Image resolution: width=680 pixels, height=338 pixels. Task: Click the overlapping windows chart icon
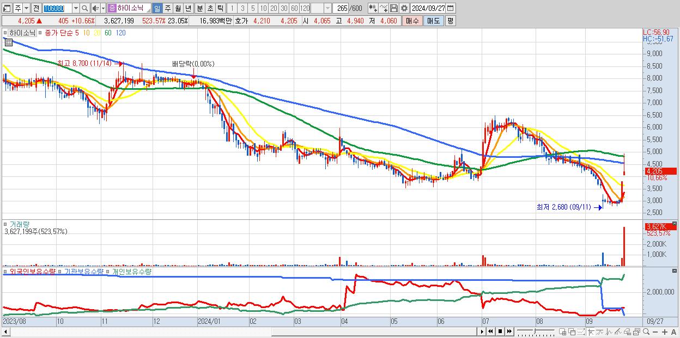572,331
